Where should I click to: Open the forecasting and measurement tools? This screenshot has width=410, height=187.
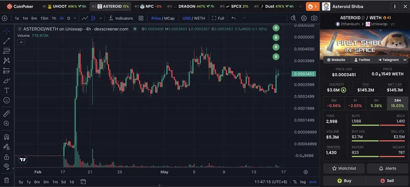[6, 71]
